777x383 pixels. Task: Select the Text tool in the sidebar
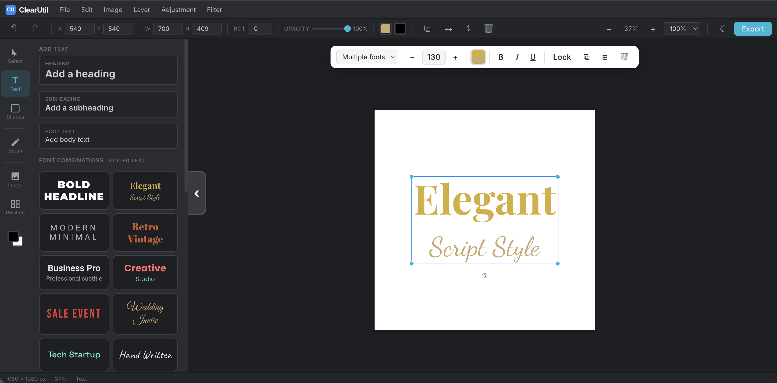click(15, 84)
